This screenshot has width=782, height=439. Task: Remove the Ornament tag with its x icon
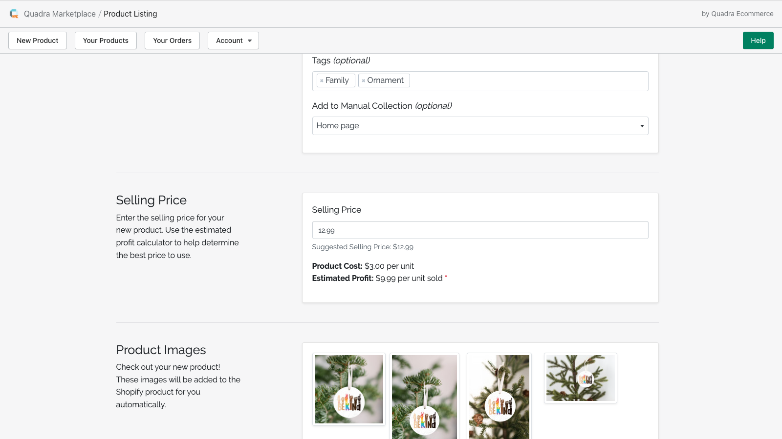(x=363, y=80)
